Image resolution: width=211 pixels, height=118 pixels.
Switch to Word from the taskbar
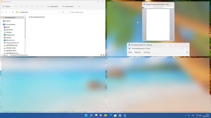point(120,115)
